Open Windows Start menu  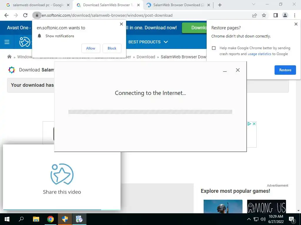pyautogui.click(x=7, y=219)
